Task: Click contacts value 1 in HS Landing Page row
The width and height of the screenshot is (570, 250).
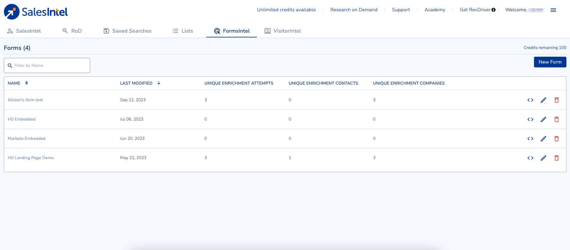Action: point(290,158)
